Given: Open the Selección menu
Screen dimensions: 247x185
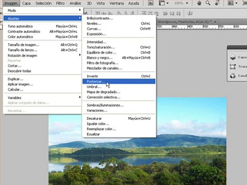Looking at the screenshot, I should [43, 3].
